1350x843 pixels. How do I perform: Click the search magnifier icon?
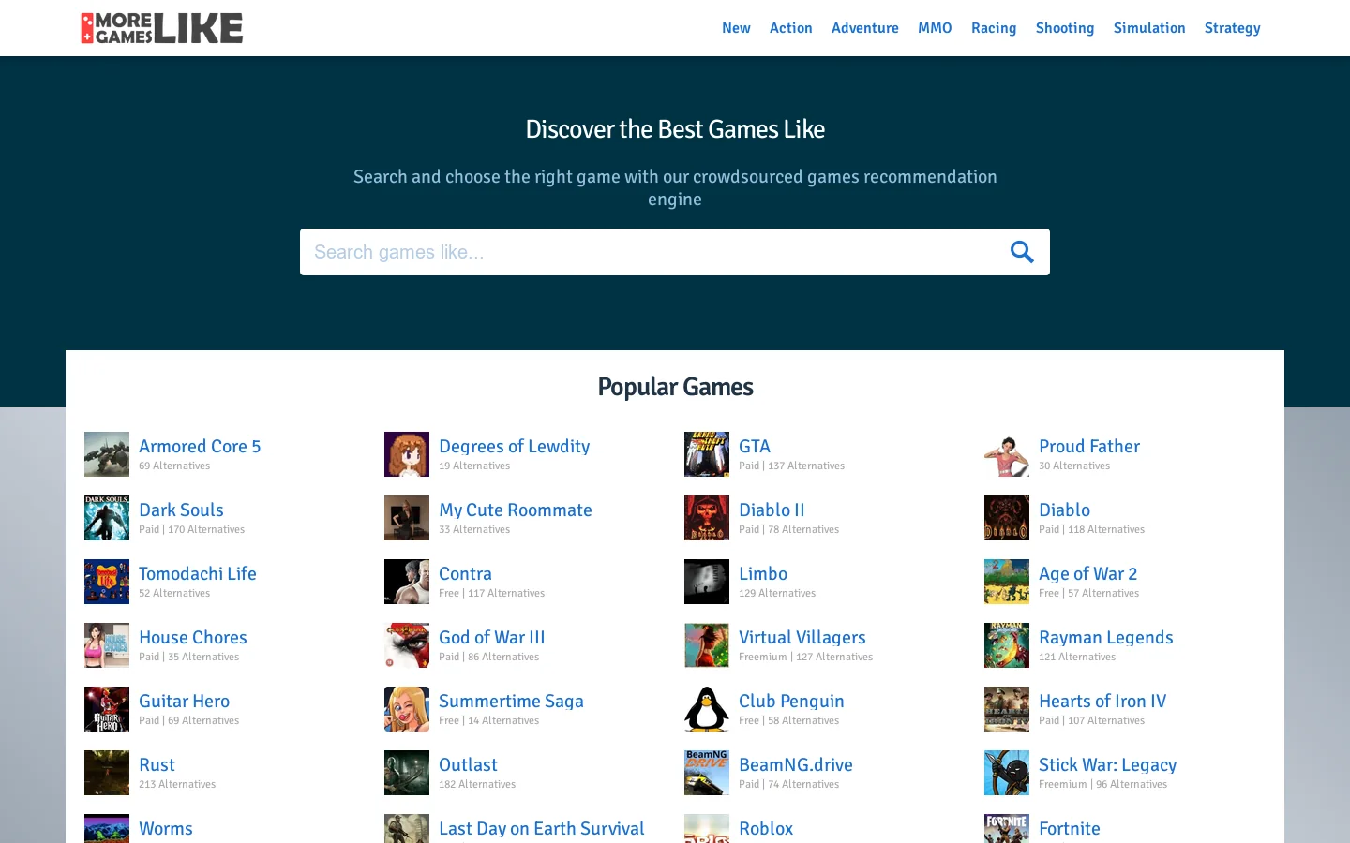tap(1022, 252)
